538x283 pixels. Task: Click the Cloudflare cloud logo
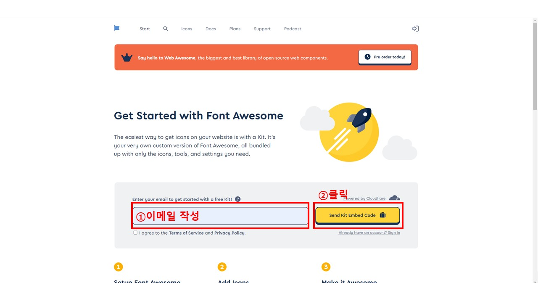pyautogui.click(x=394, y=198)
